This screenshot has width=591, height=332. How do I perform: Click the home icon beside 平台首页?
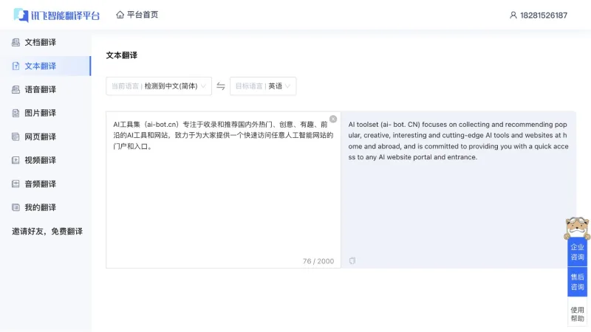click(x=120, y=15)
